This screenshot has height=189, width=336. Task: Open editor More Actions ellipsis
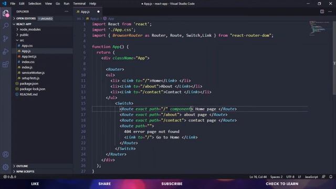[x=330, y=12]
